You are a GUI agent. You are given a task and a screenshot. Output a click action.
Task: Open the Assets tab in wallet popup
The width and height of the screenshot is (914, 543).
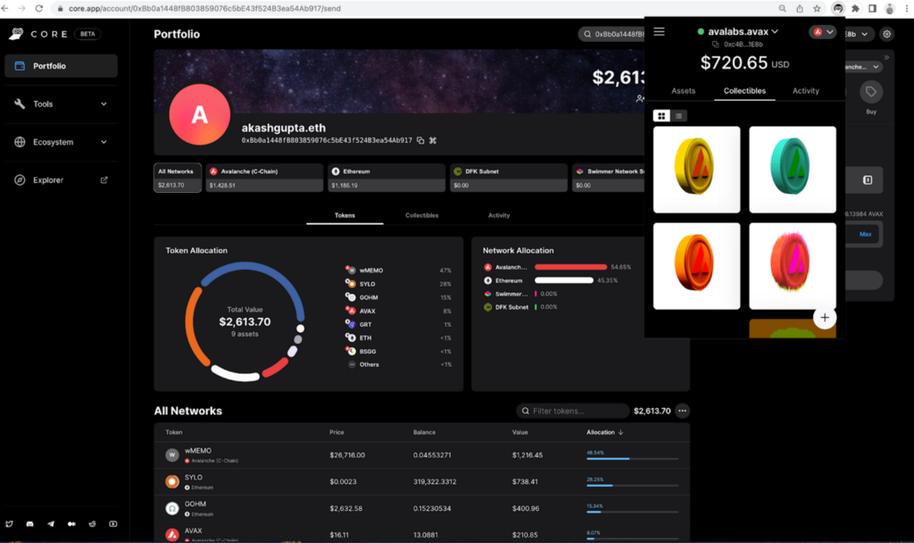(x=683, y=91)
